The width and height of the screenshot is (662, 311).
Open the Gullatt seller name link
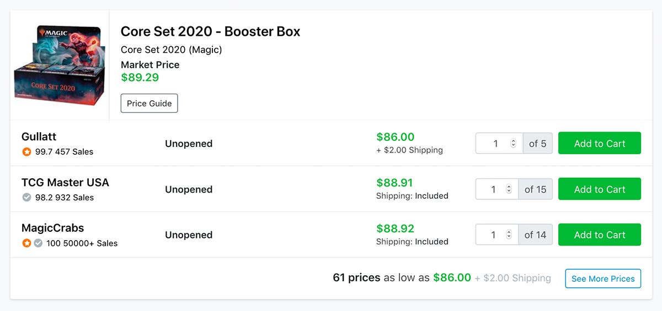39,137
